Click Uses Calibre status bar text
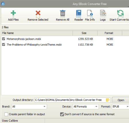 click(x=10, y=121)
